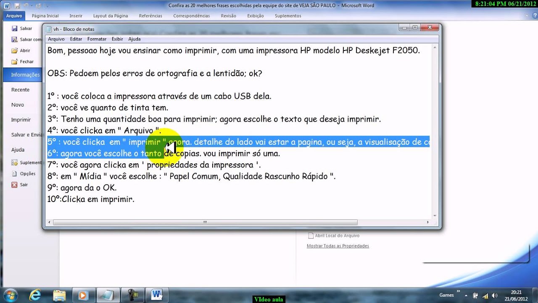
Task: Click the Undo icon in Quick Access Toolbar
Action: 27,6
